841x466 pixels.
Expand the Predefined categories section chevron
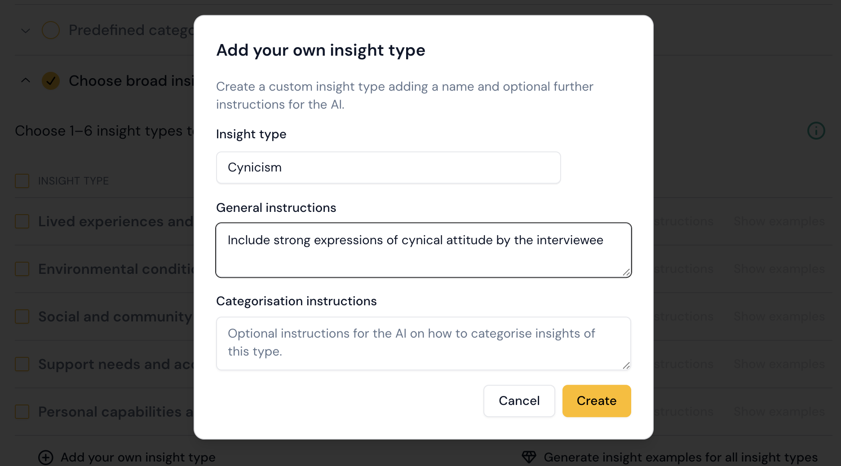(26, 31)
